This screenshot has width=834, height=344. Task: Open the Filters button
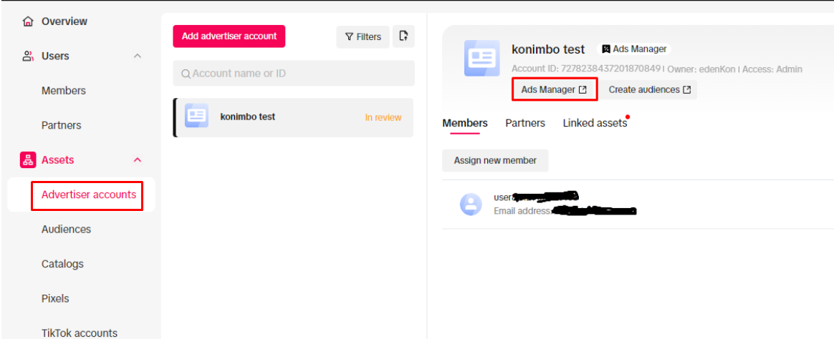[363, 36]
